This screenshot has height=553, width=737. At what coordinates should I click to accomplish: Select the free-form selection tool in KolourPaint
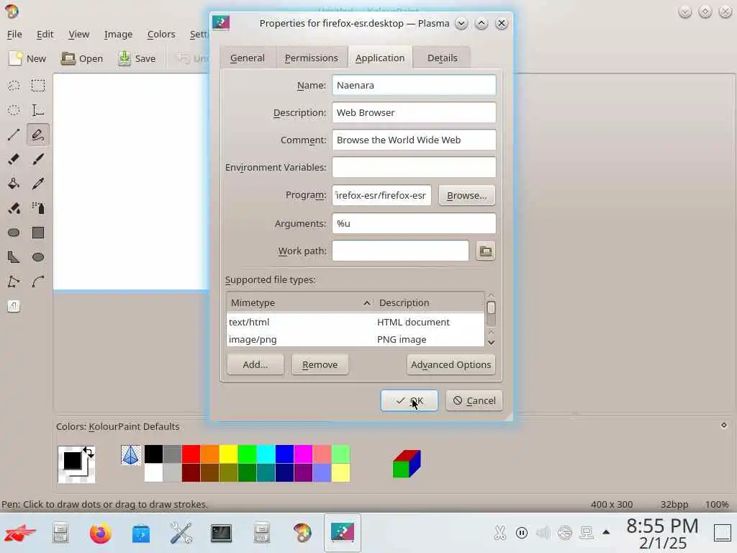pyautogui.click(x=14, y=86)
